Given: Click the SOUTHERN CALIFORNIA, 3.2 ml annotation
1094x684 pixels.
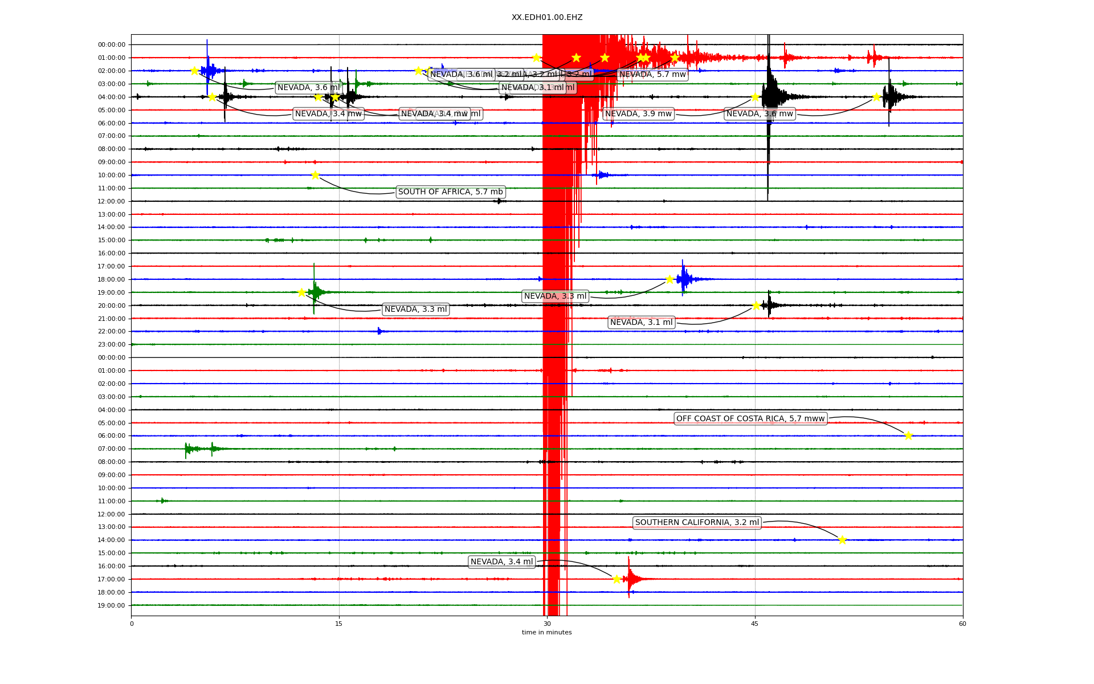Looking at the screenshot, I should [696, 523].
